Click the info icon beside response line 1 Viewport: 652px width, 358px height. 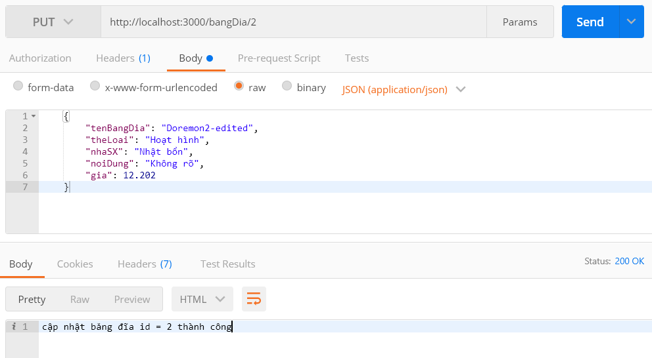pos(14,326)
